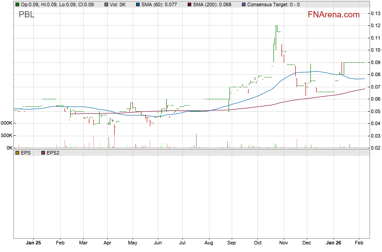The height and width of the screenshot is (252, 382).
Task: Open the FNArena.com watermark link
Action: [334, 15]
